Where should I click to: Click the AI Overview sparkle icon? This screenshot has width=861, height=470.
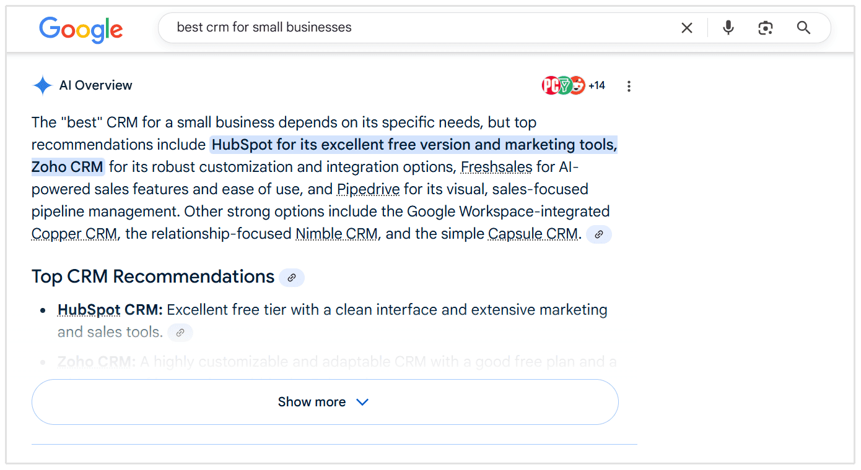[42, 85]
